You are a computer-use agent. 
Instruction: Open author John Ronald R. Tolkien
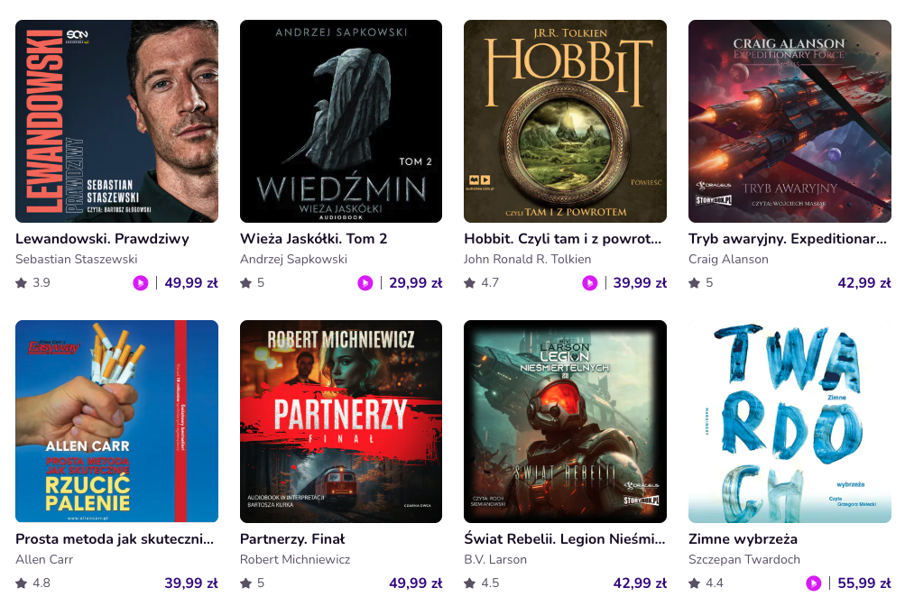point(528,260)
